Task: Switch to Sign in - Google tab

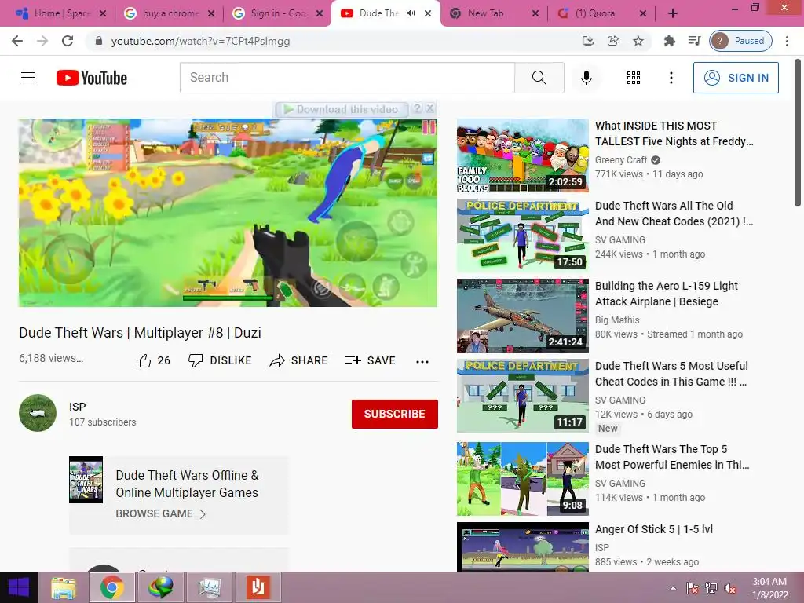Action: point(279,13)
